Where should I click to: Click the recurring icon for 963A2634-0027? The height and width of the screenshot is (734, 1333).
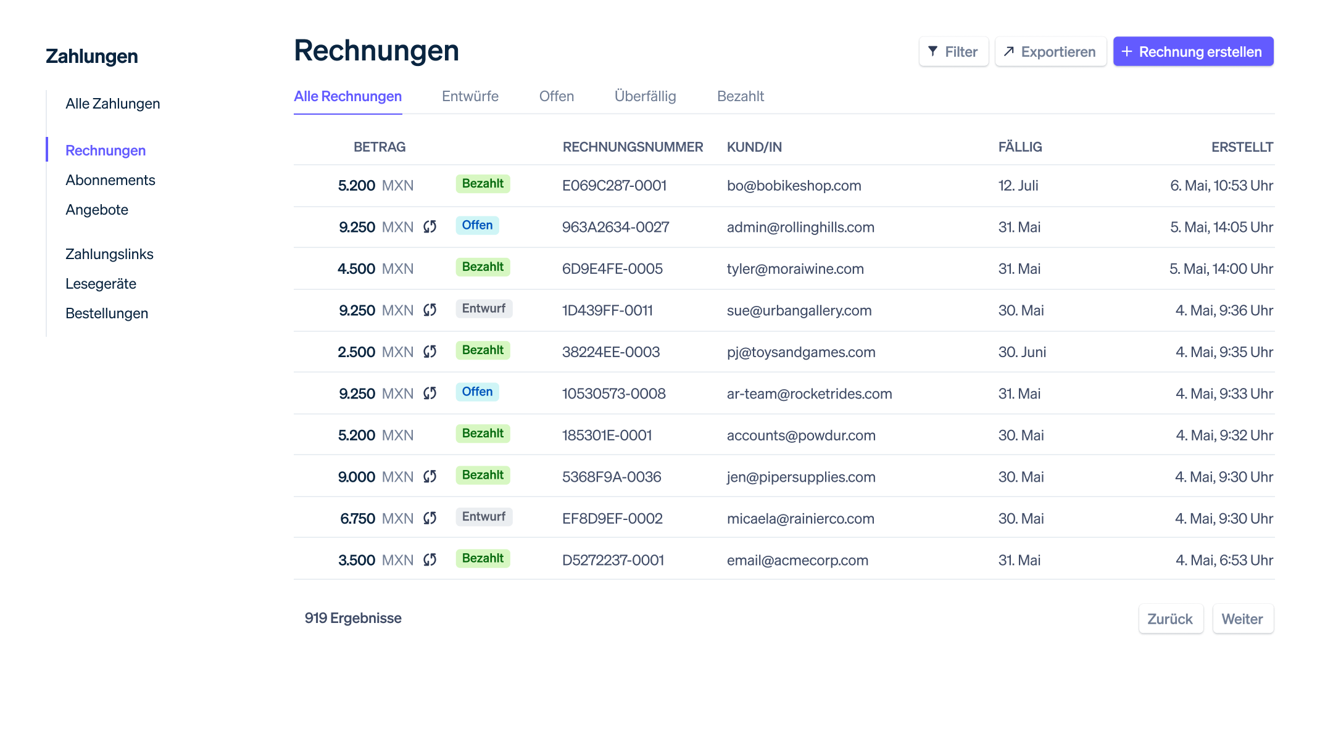pos(430,227)
